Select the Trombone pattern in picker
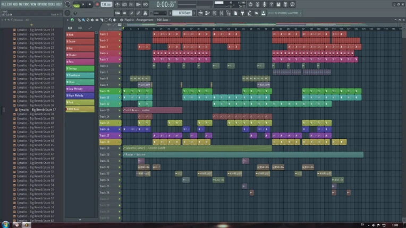The image size is (406, 228). tap(80, 75)
